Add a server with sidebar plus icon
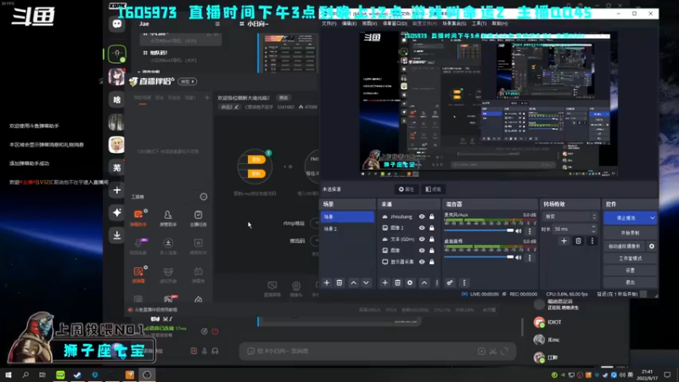The height and width of the screenshot is (382, 679). click(x=117, y=190)
